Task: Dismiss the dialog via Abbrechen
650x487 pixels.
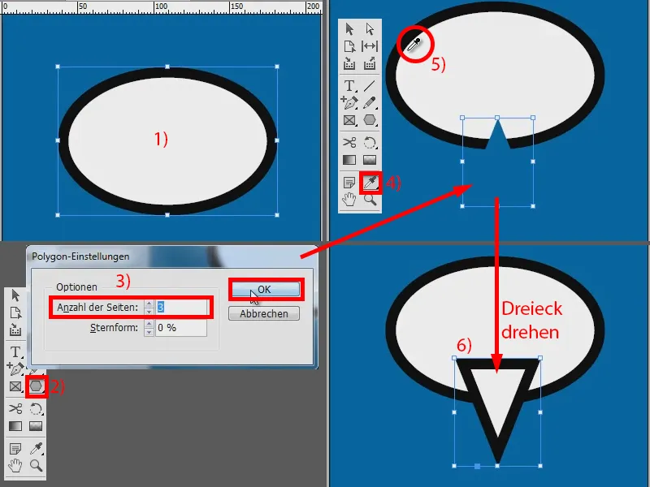Action: point(265,313)
